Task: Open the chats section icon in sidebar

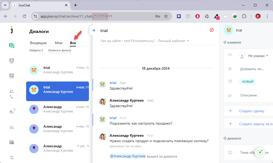Action: 11,46
